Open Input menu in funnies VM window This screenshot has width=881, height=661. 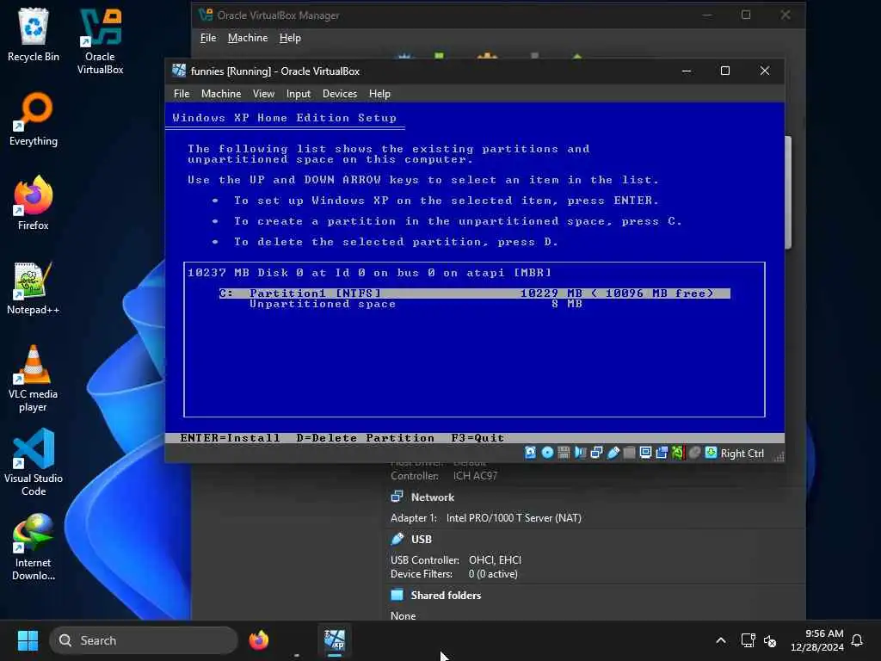[x=299, y=94]
